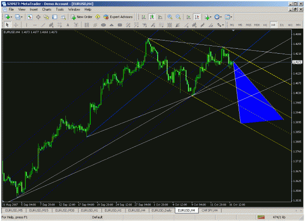Image resolution: width=305 pixels, height=221 pixels.
Task: Switch to the EURUSD,M5 chart tab
Action: pyautogui.click(x=14, y=210)
